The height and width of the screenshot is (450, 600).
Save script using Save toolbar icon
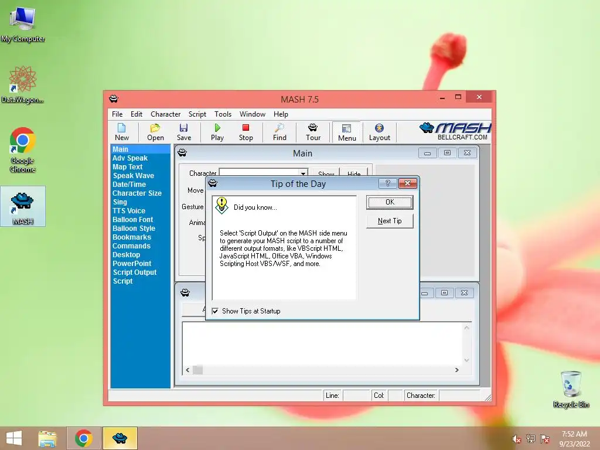[183, 132]
